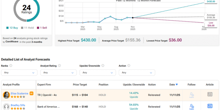Sort by Date column arrow

[x=177, y=84]
